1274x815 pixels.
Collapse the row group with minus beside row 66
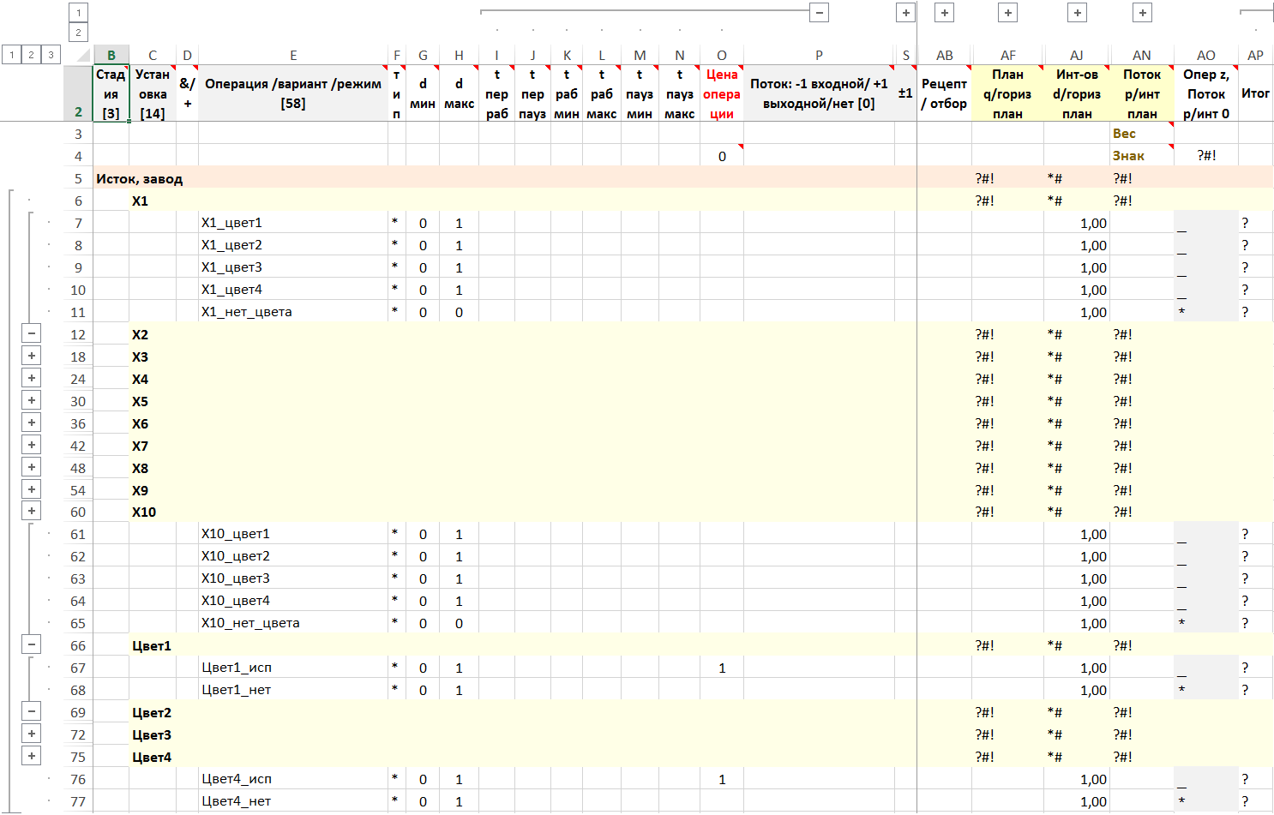point(32,645)
